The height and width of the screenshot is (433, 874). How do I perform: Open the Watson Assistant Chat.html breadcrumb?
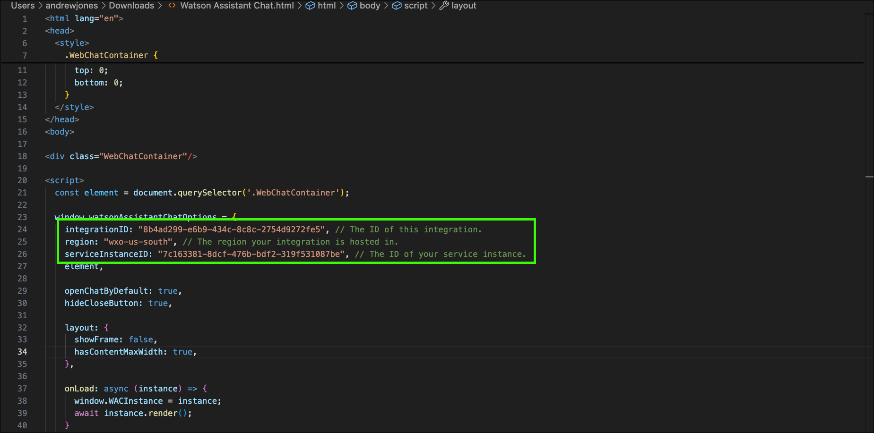pyautogui.click(x=237, y=6)
